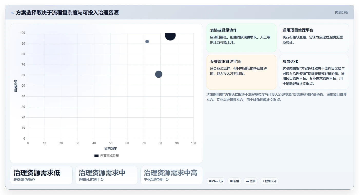Open the 专业需求管理平台 orange card
This screenshot has width=359, height=195.
pyautogui.click(x=241, y=72)
